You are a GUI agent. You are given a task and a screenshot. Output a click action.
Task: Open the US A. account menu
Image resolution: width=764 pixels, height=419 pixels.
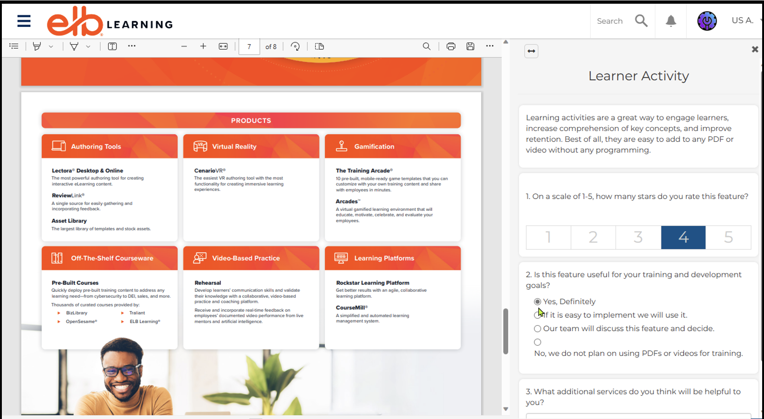(742, 20)
